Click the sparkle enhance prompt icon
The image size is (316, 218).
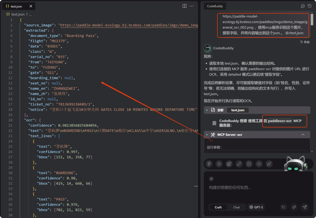tap(294, 207)
